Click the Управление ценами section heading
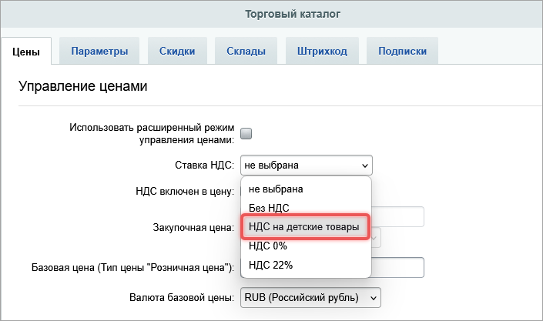The width and height of the screenshot is (543, 321). [82, 86]
